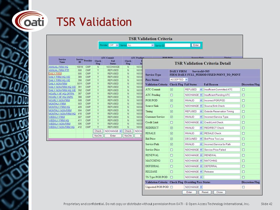This screenshot has height=210, width=280.
Task: Open the WEEKLY NON-FIRM HQ service link
Action: point(62,127)
